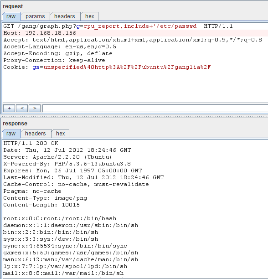The height and width of the screenshot is (279, 268).
Task: Click the Cookie: gs=unspecified line
Action: [x=107, y=67]
